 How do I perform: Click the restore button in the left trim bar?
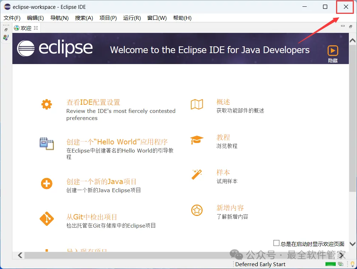pyautogui.click(x=6, y=30)
